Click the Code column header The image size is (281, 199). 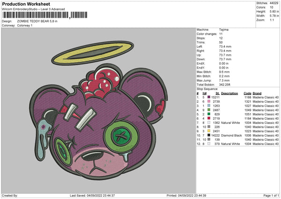pos(247,93)
